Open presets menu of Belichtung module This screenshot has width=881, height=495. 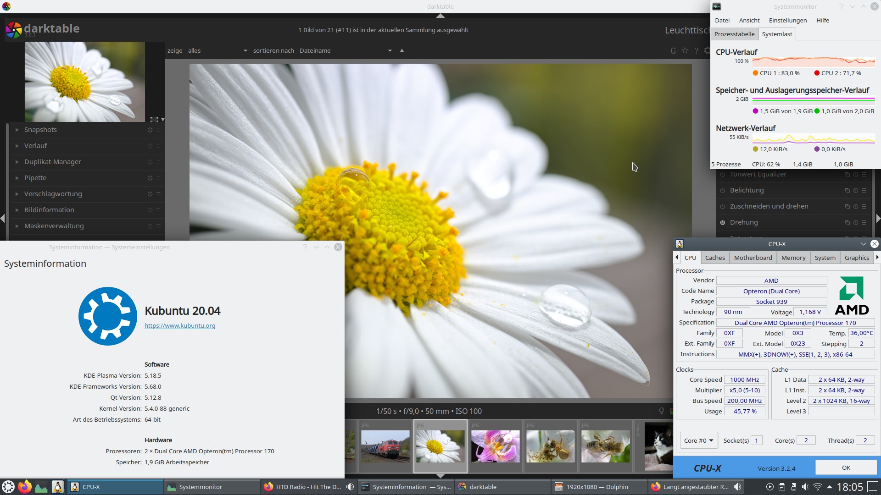864,191
